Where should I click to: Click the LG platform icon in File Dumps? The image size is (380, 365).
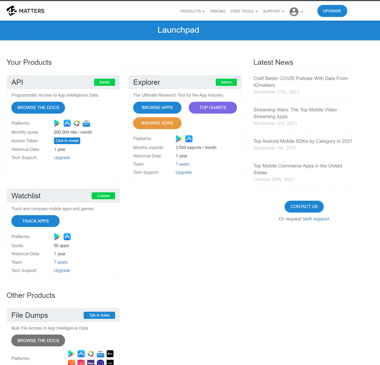click(x=81, y=363)
